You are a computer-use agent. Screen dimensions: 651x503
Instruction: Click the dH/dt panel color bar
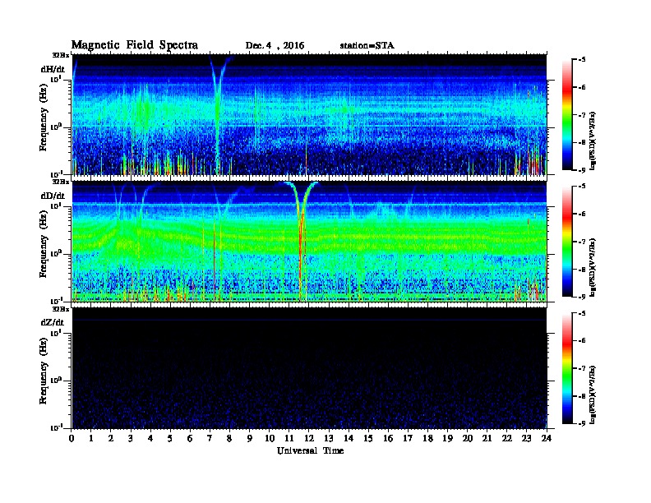click(x=567, y=115)
